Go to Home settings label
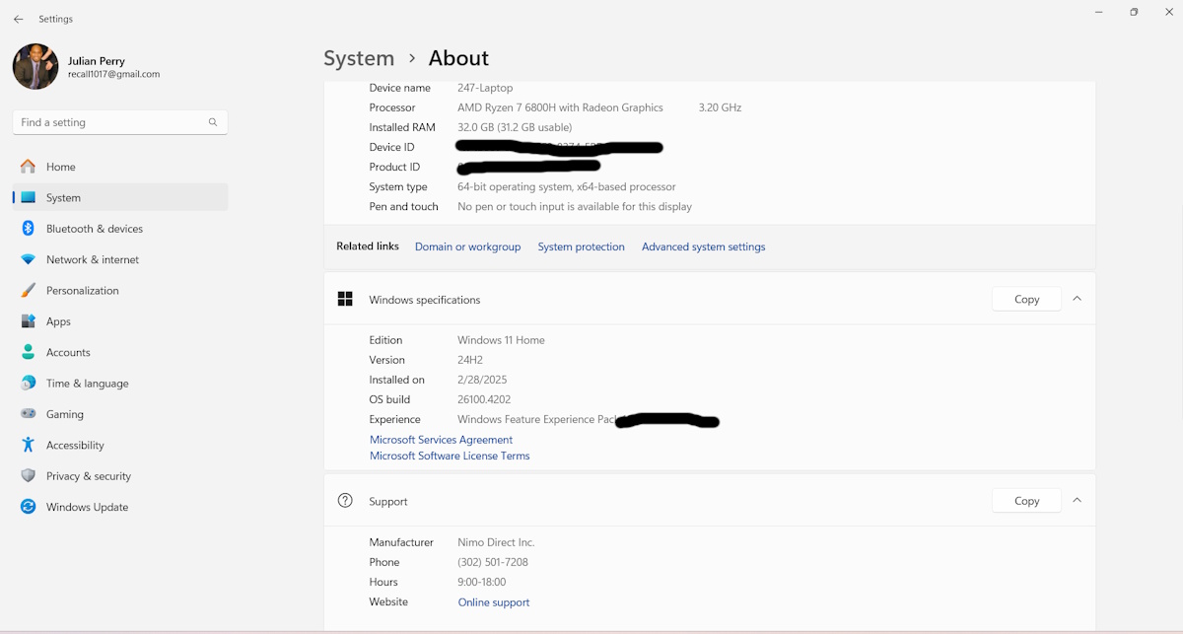The width and height of the screenshot is (1183, 634). (61, 167)
